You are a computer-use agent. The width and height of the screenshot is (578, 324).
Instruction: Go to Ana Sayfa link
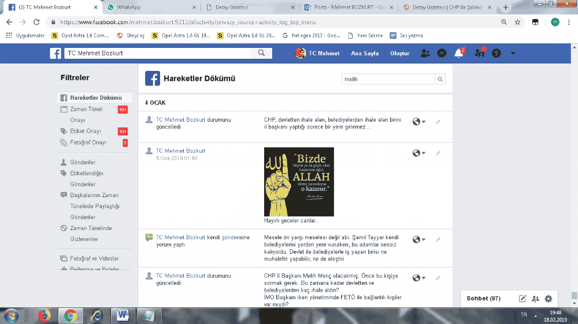pos(365,53)
